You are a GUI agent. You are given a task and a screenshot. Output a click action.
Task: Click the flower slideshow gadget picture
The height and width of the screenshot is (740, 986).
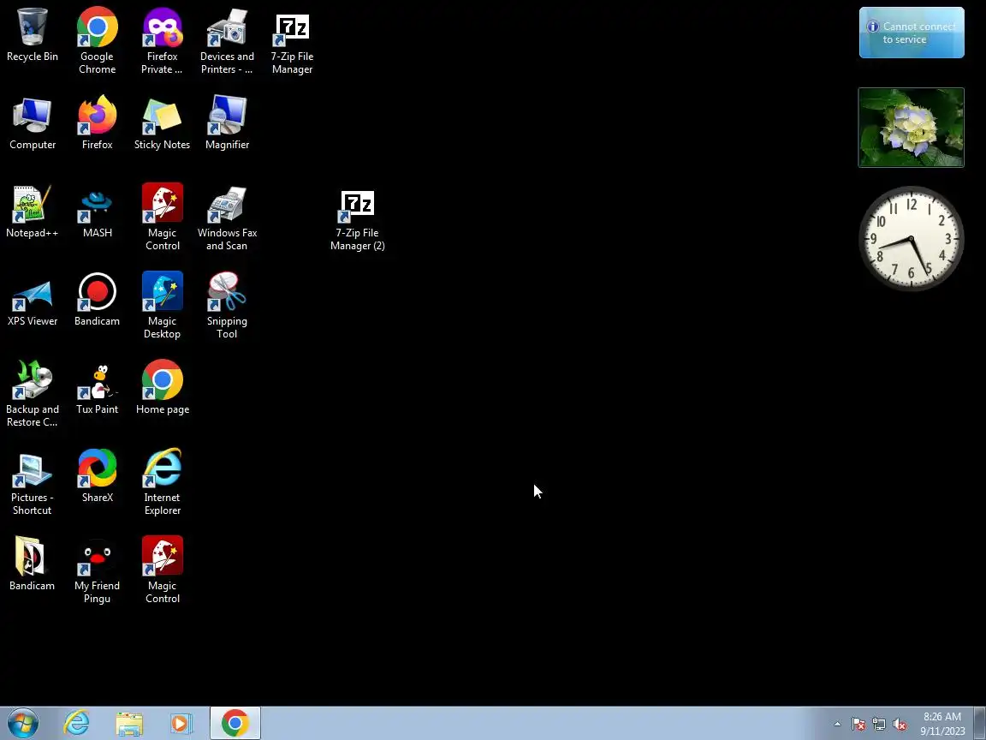click(912, 128)
